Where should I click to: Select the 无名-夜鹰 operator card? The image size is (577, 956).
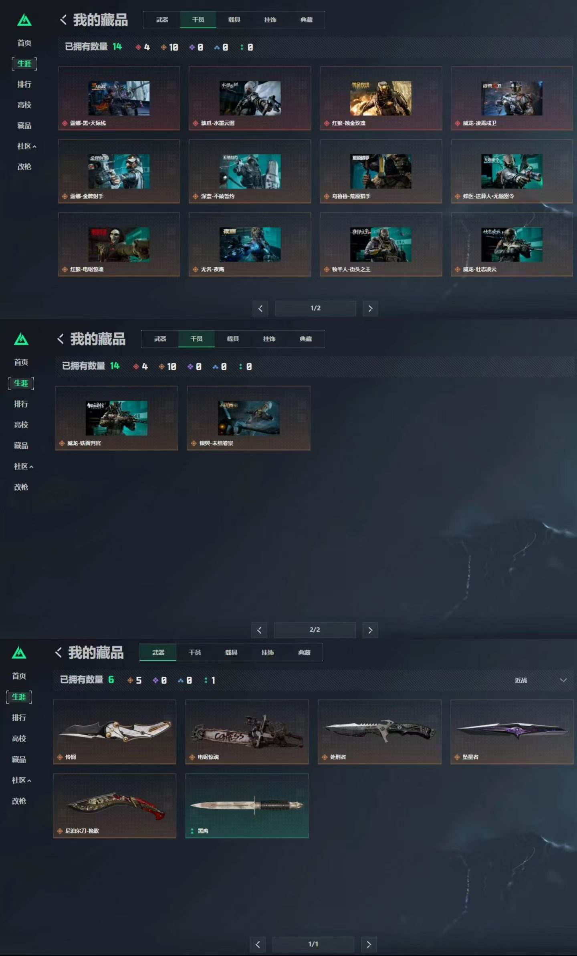coord(250,244)
